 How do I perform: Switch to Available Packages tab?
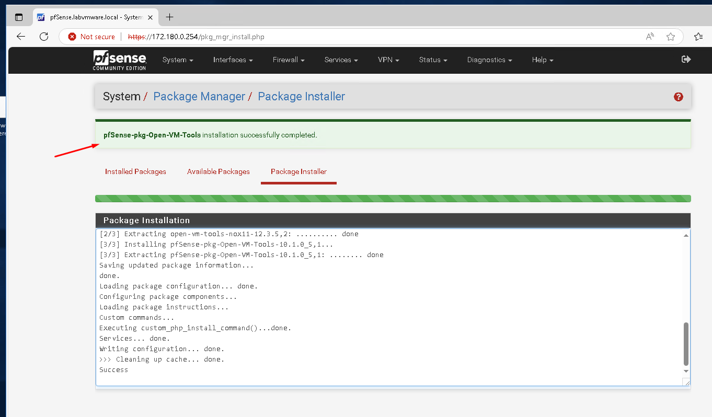pyautogui.click(x=219, y=171)
